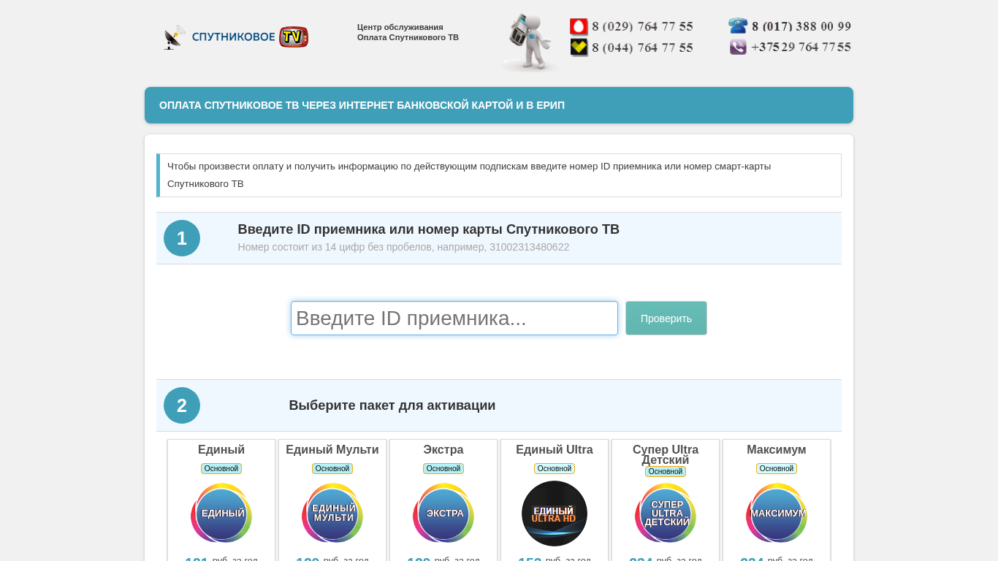The image size is (998, 561).
Task: Click the Проверить button
Action: [666, 318]
